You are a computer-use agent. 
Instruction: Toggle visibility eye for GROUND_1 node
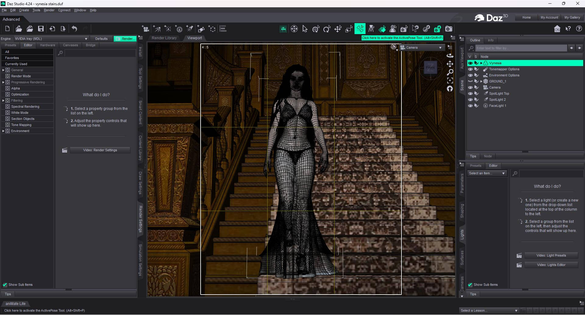(470, 81)
